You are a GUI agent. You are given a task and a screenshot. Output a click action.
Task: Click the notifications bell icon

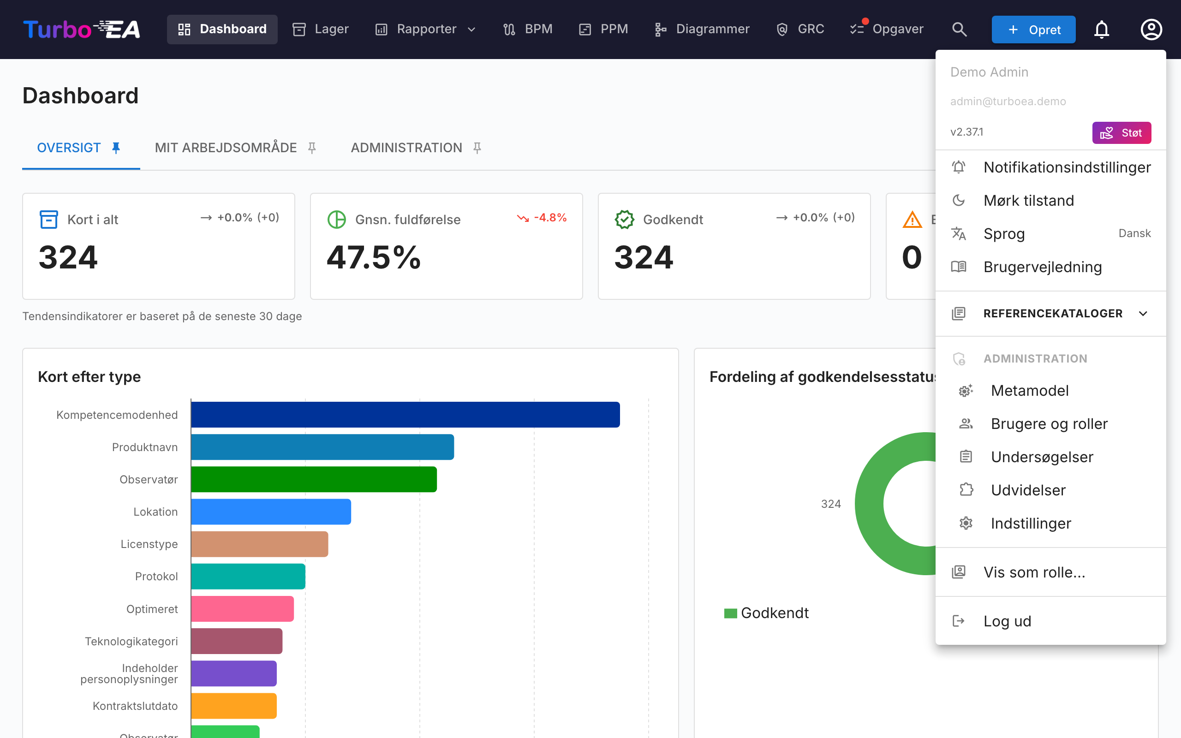[1102, 29]
